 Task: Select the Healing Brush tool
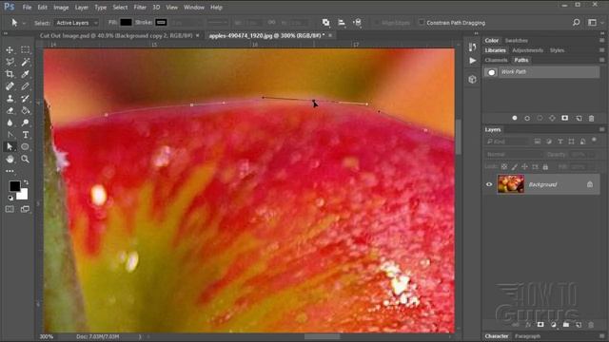click(x=10, y=86)
